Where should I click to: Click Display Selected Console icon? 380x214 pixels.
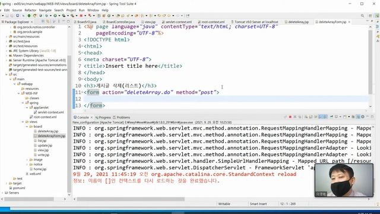click(x=336, y=117)
